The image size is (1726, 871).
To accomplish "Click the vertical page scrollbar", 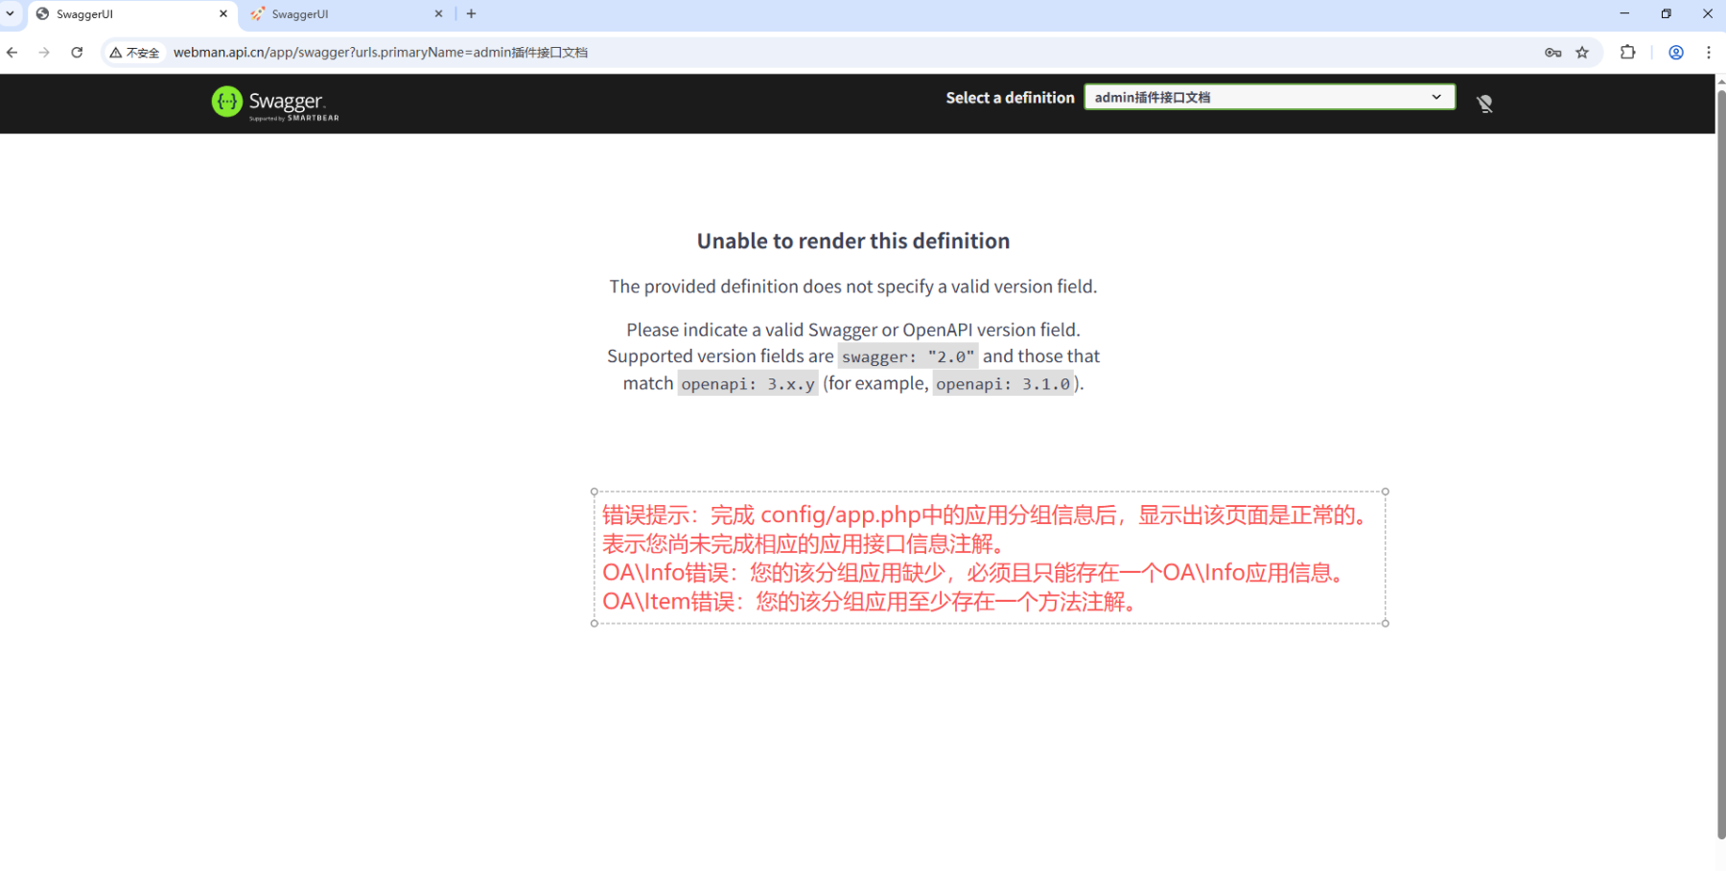I will point(1720,460).
